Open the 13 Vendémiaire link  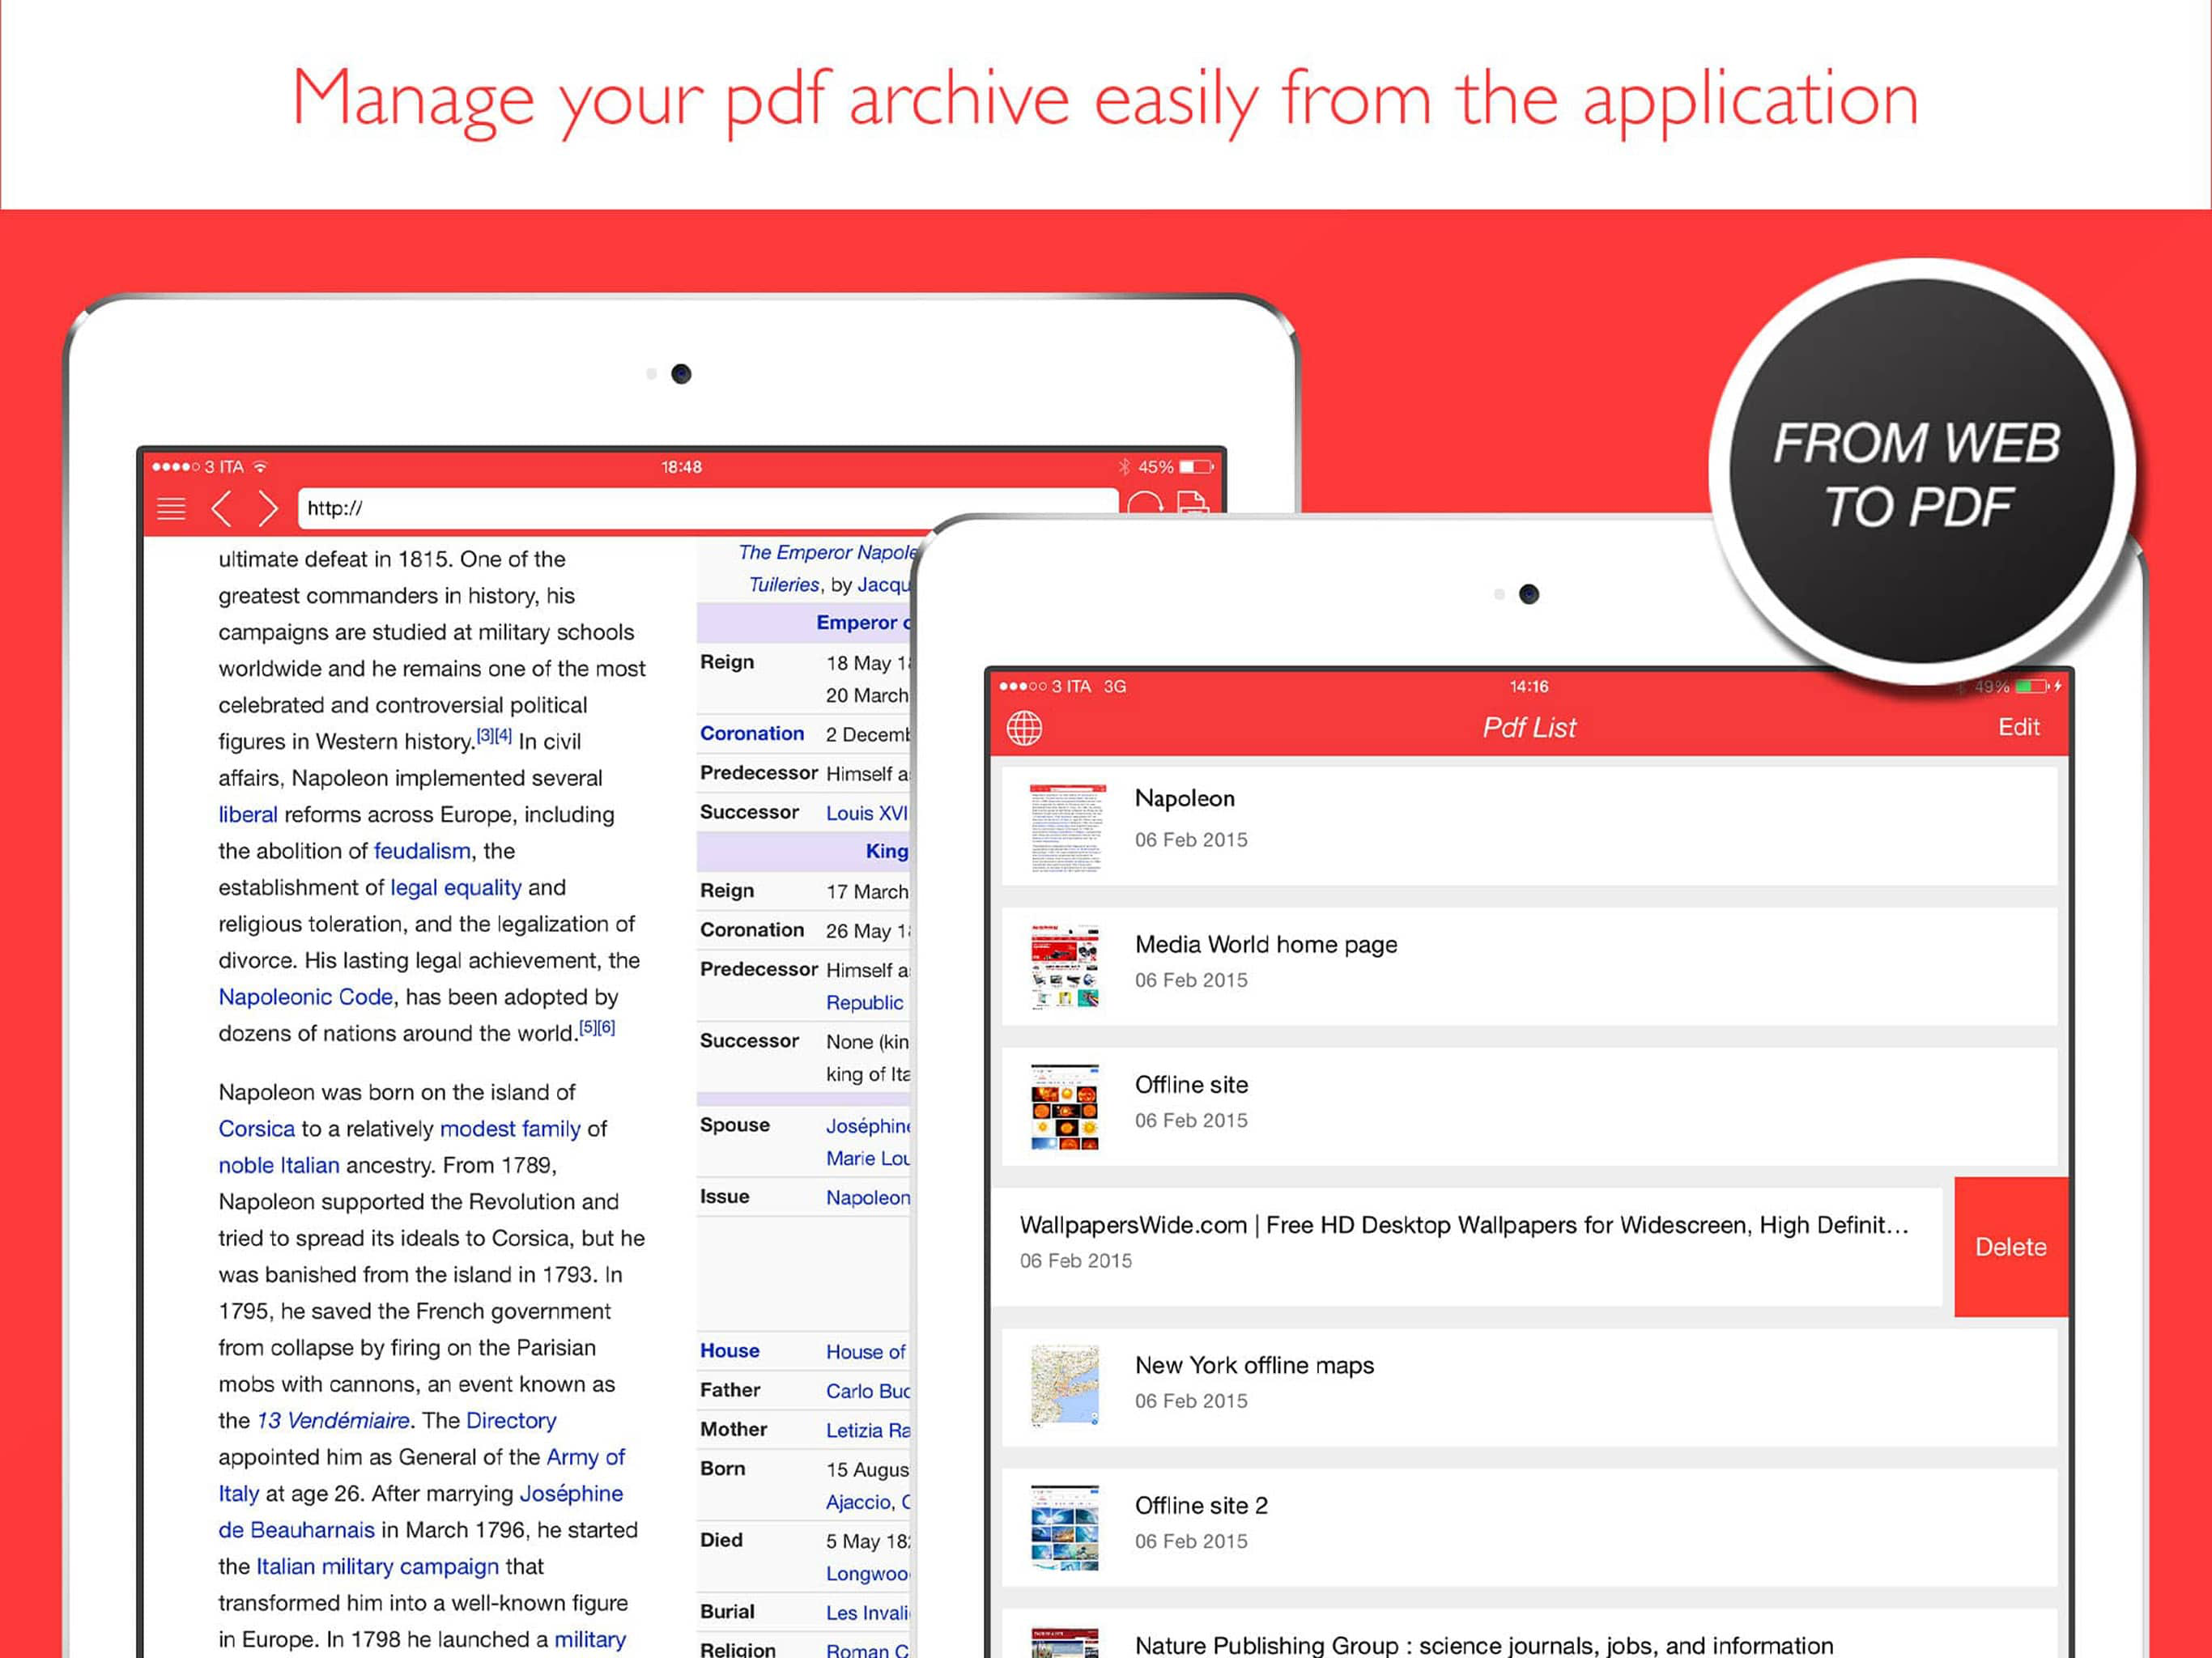[x=333, y=1421]
